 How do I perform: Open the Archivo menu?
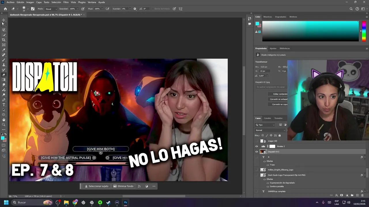pos(10,2)
